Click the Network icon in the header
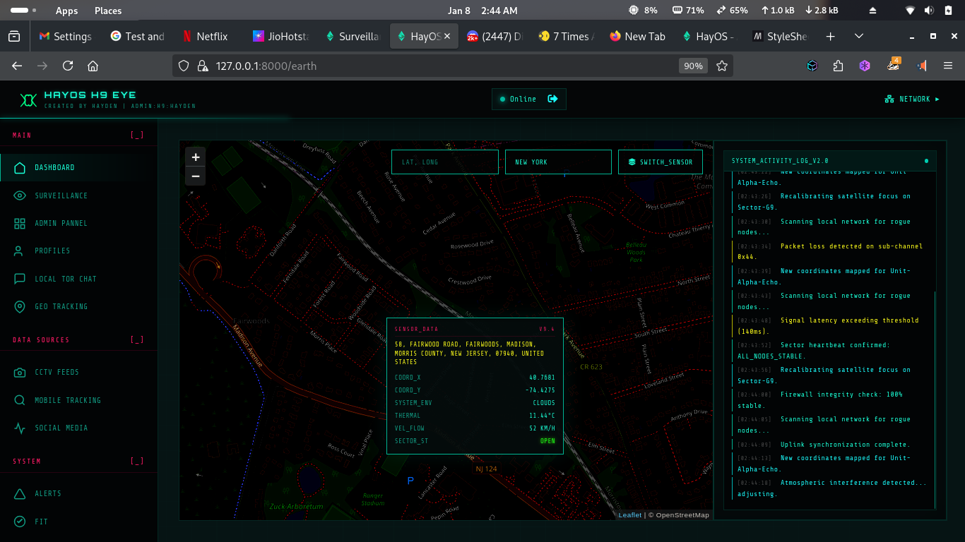This screenshot has width=965, height=542. 889,99
